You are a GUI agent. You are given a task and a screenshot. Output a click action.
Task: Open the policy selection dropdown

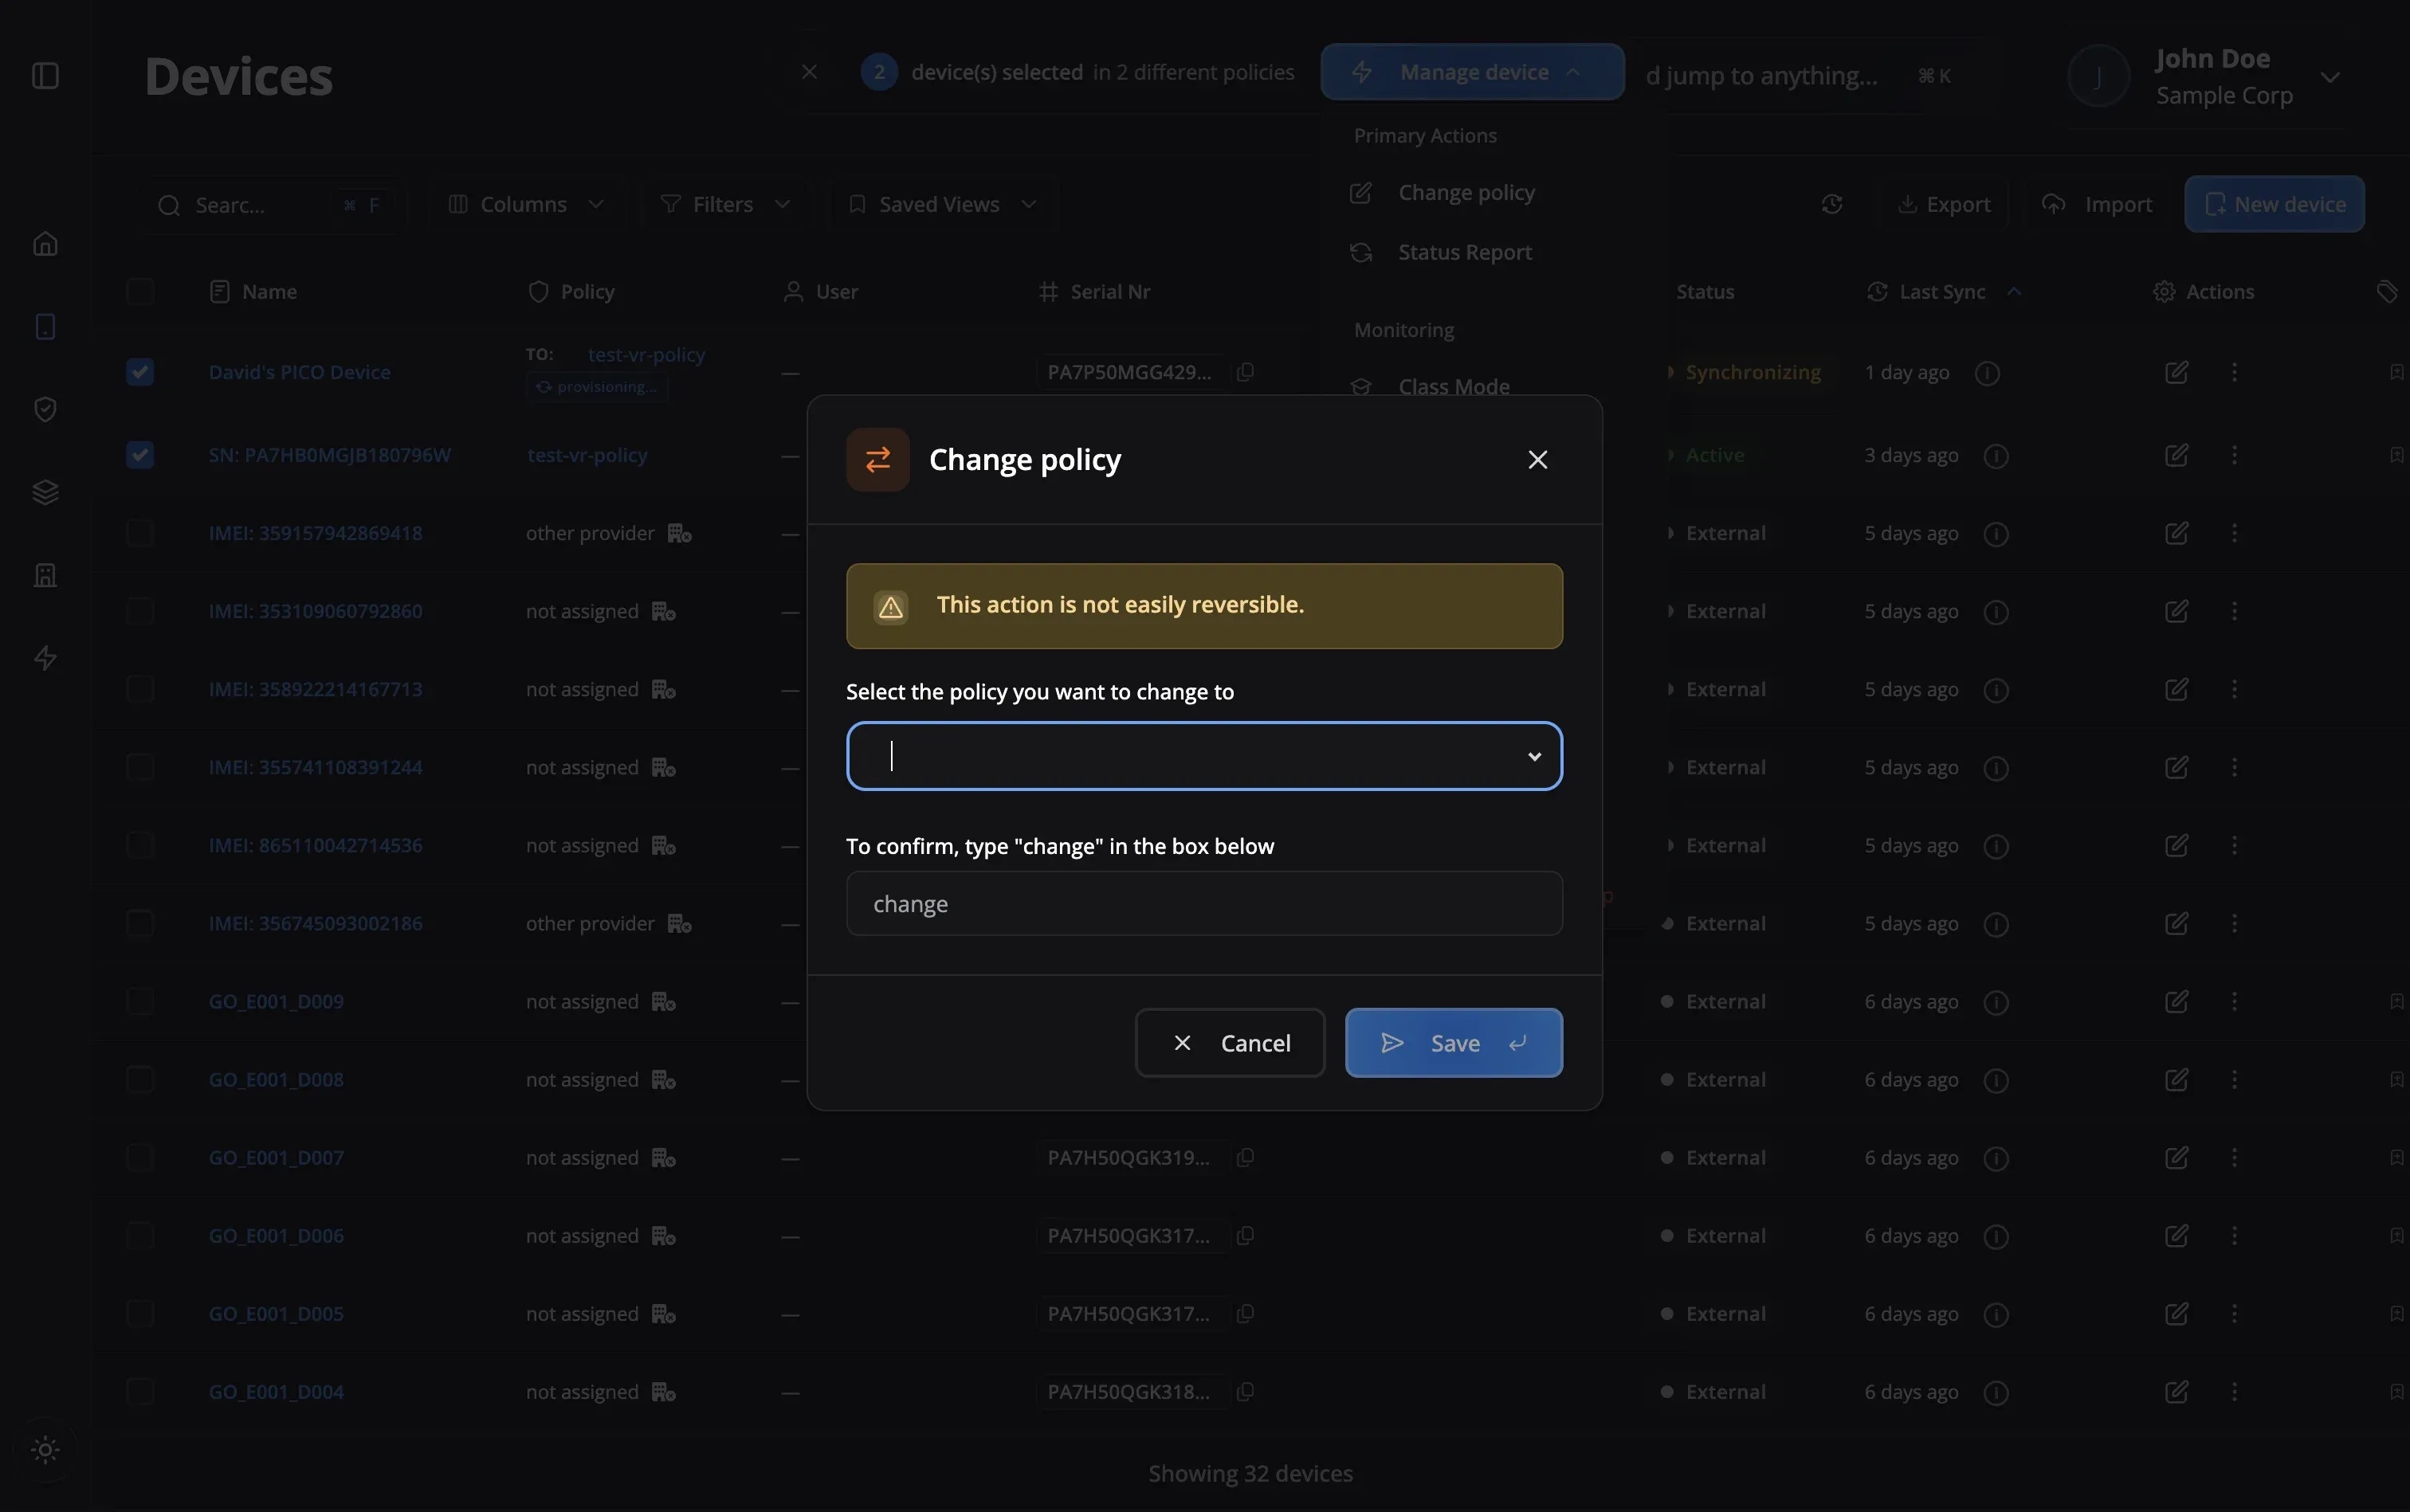coord(1203,756)
